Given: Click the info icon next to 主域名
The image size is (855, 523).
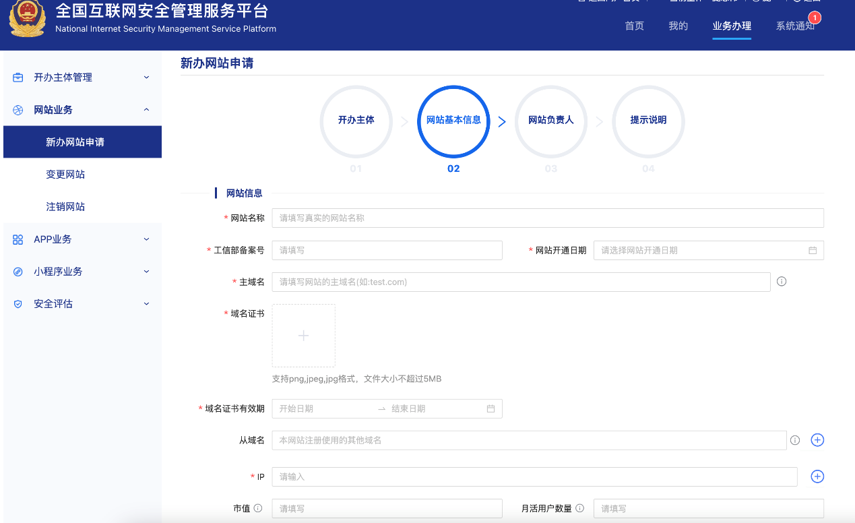Looking at the screenshot, I should click(781, 282).
